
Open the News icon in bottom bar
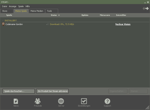[16, 101]
